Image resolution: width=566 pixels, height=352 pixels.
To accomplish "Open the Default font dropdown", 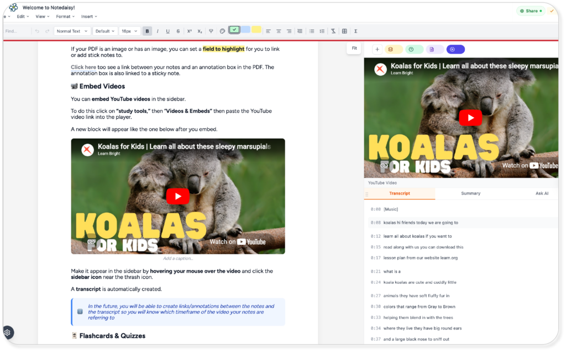I will coord(104,31).
